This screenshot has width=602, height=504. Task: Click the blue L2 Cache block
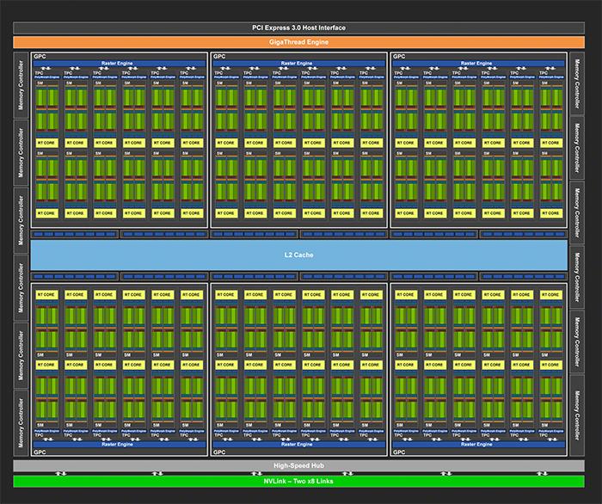pyautogui.click(x=299, y=255)
